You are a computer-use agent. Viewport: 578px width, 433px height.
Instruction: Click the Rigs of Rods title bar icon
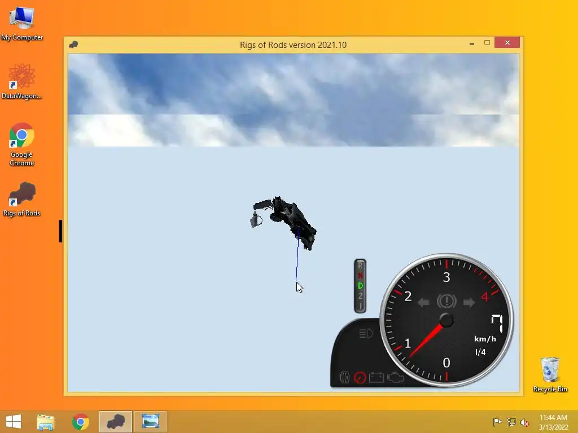pos(73,45)
